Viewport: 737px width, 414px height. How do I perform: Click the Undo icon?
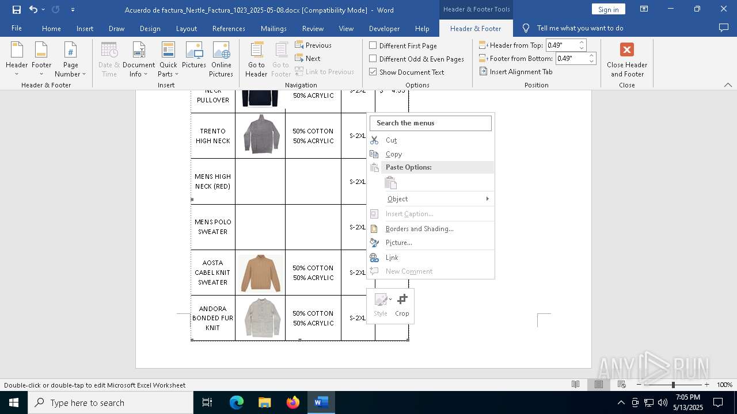(x=33, y=9)
